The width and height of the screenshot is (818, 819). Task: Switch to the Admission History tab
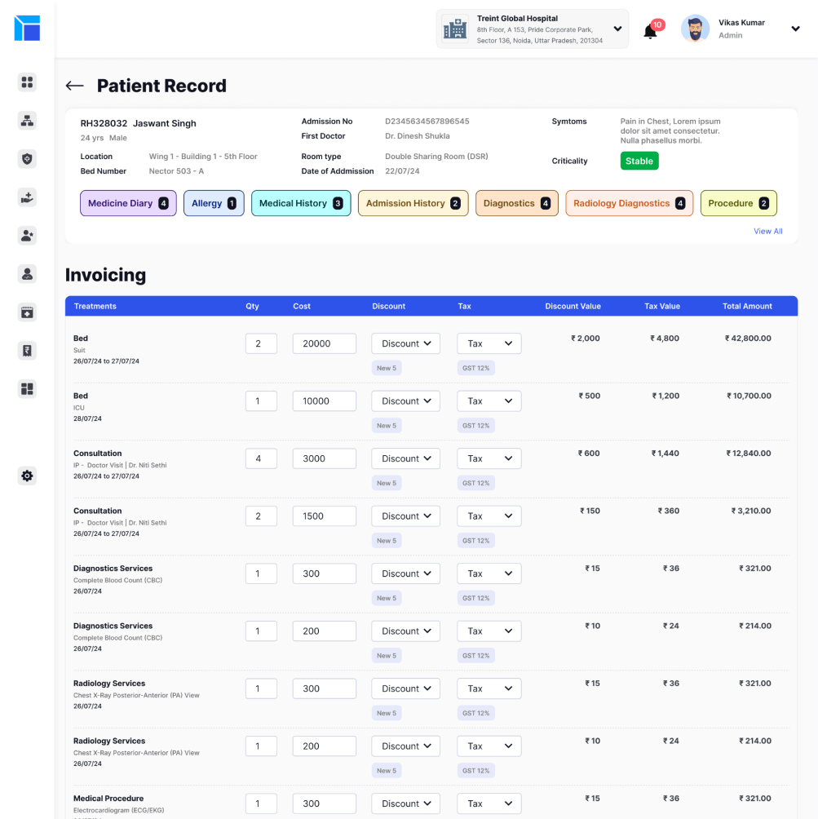coord(413,203)
